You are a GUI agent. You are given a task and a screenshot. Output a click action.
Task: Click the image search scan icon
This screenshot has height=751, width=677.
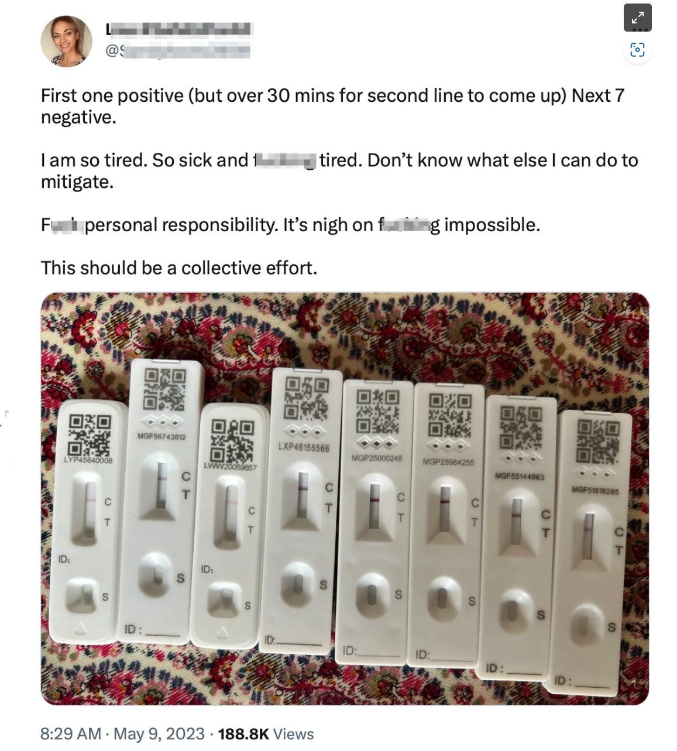click(638, 50)
